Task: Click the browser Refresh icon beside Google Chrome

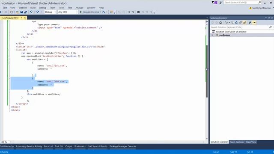Action: coord(104,12)
